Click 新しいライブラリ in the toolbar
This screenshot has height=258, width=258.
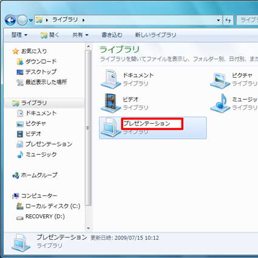(155, 35)
